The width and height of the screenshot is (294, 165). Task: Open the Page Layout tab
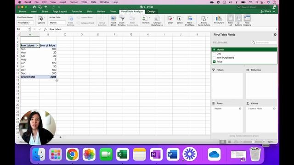click(60, 11)
